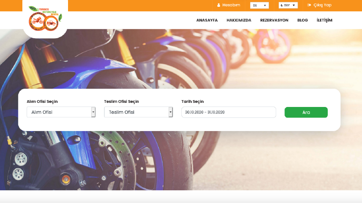Click the Tarih Seçin label
The width and height of the screenshot is (362, 203).
pyautogui.click(x=193, y=101)
